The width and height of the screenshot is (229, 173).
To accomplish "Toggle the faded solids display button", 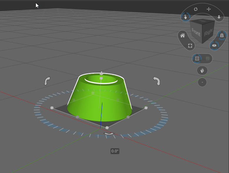I will 208,59.
